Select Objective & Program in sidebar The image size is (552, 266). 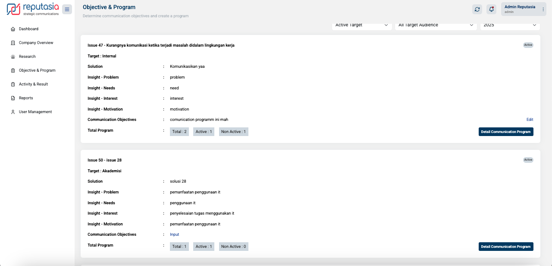coord(37,70)
